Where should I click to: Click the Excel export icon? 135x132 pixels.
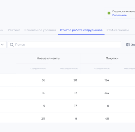[x=128, y=45]
